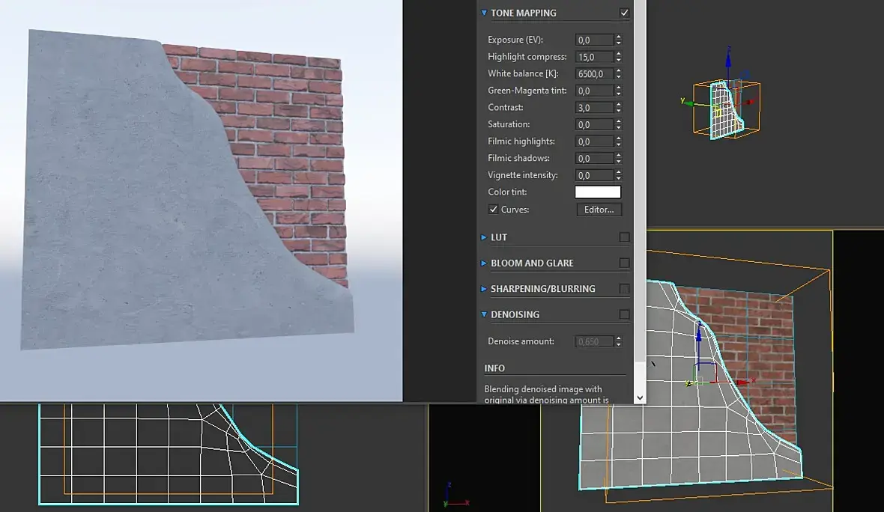Uncheck the Curves checkbox

point(493,209)
